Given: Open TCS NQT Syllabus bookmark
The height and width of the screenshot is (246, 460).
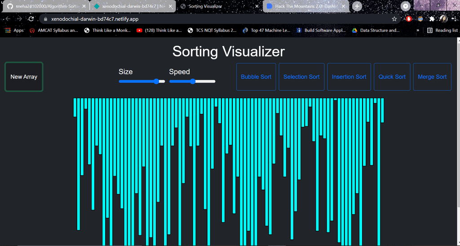Looking at the screenshot, I should (212, 30).
